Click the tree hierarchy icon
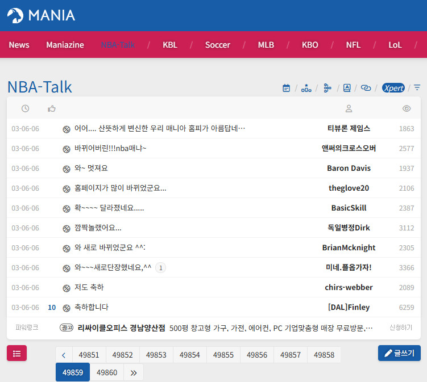 (x=327, y=88)
